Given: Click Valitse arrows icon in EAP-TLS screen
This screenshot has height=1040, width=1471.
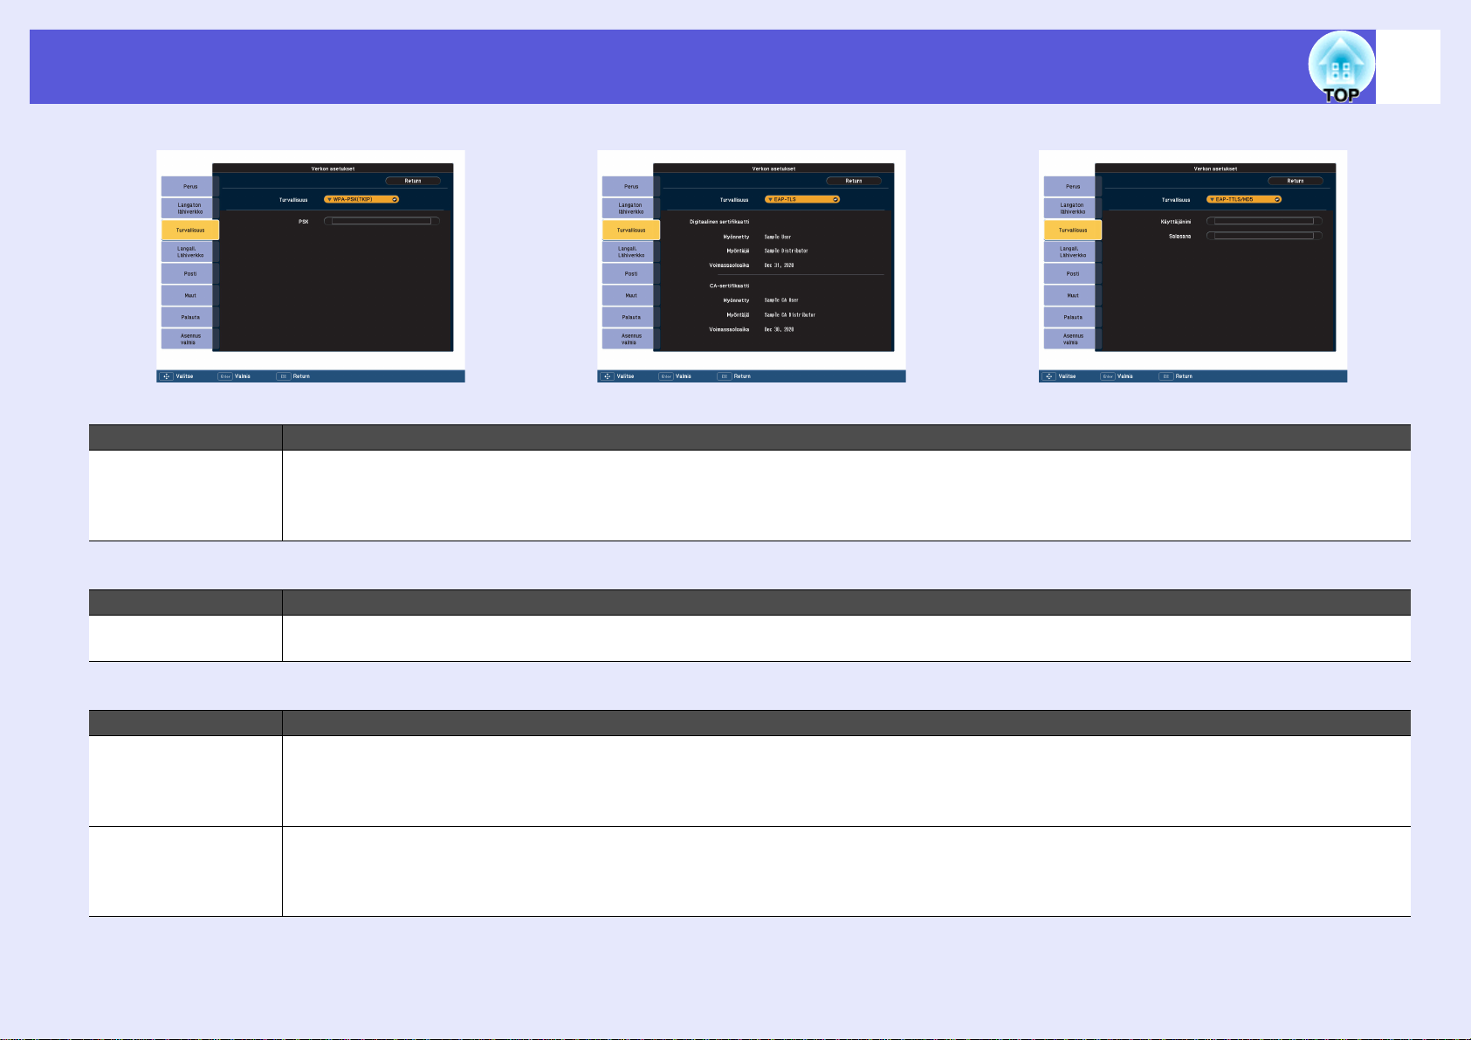Looking at the screenshot, I should (608, 376).
